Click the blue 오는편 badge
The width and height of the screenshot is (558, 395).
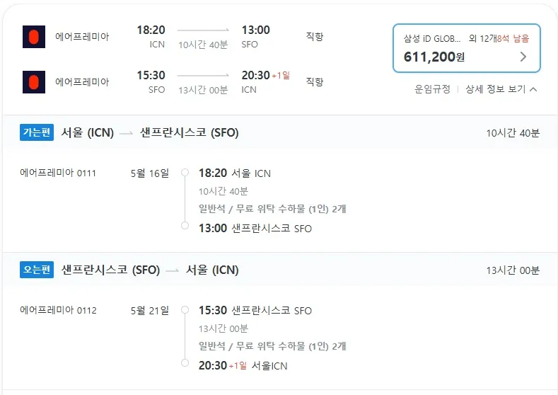(x=37, y=270)
